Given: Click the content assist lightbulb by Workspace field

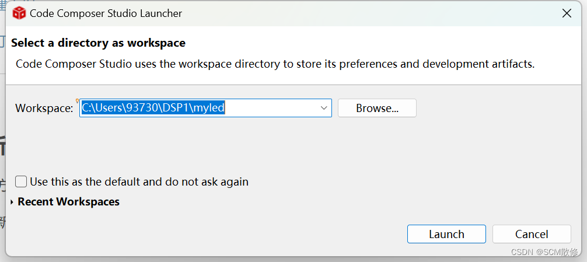Looking at the screenshot, I should click(x=78, y=101).
